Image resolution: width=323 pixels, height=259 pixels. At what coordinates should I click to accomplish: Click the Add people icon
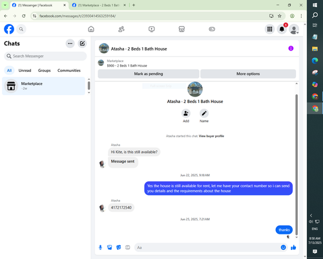tap(186, 113)
